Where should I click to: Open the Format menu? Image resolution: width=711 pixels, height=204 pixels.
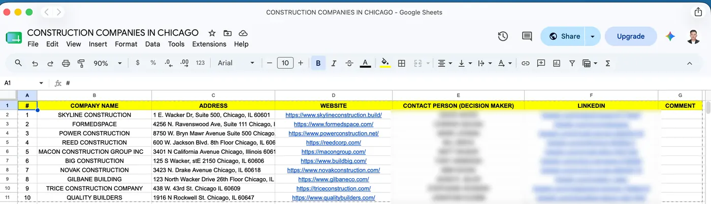[126, 44]
